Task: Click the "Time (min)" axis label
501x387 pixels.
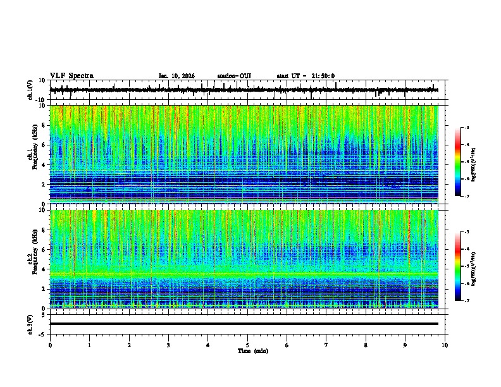Action: (253, 351)
